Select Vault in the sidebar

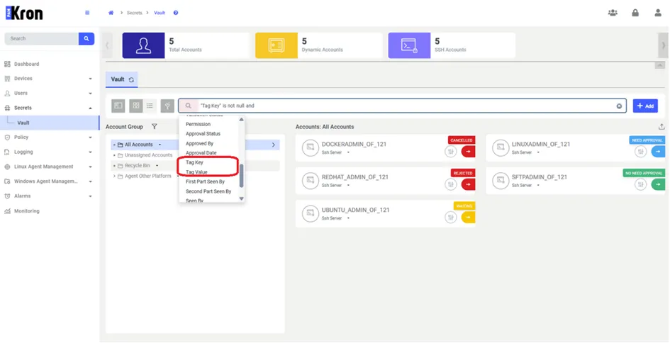pos(23,123)
